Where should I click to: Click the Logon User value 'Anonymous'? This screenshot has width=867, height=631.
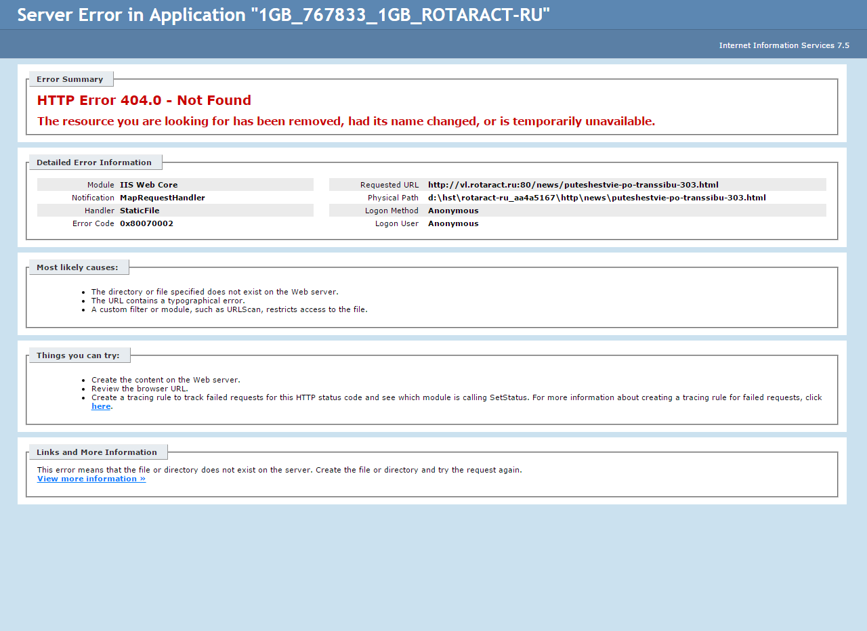point(453,223)
